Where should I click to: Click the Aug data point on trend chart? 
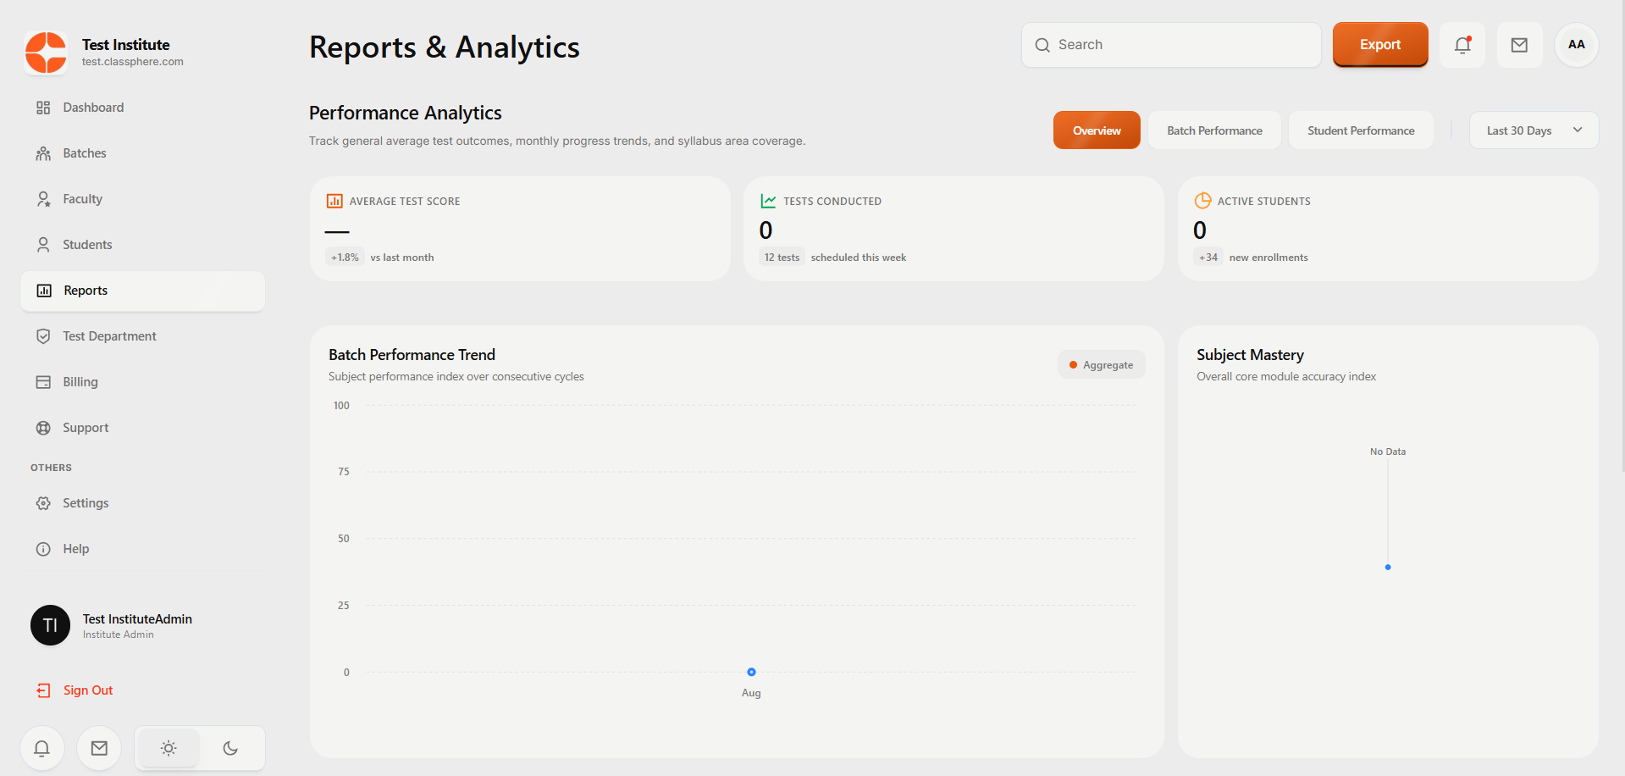point(751,672)
